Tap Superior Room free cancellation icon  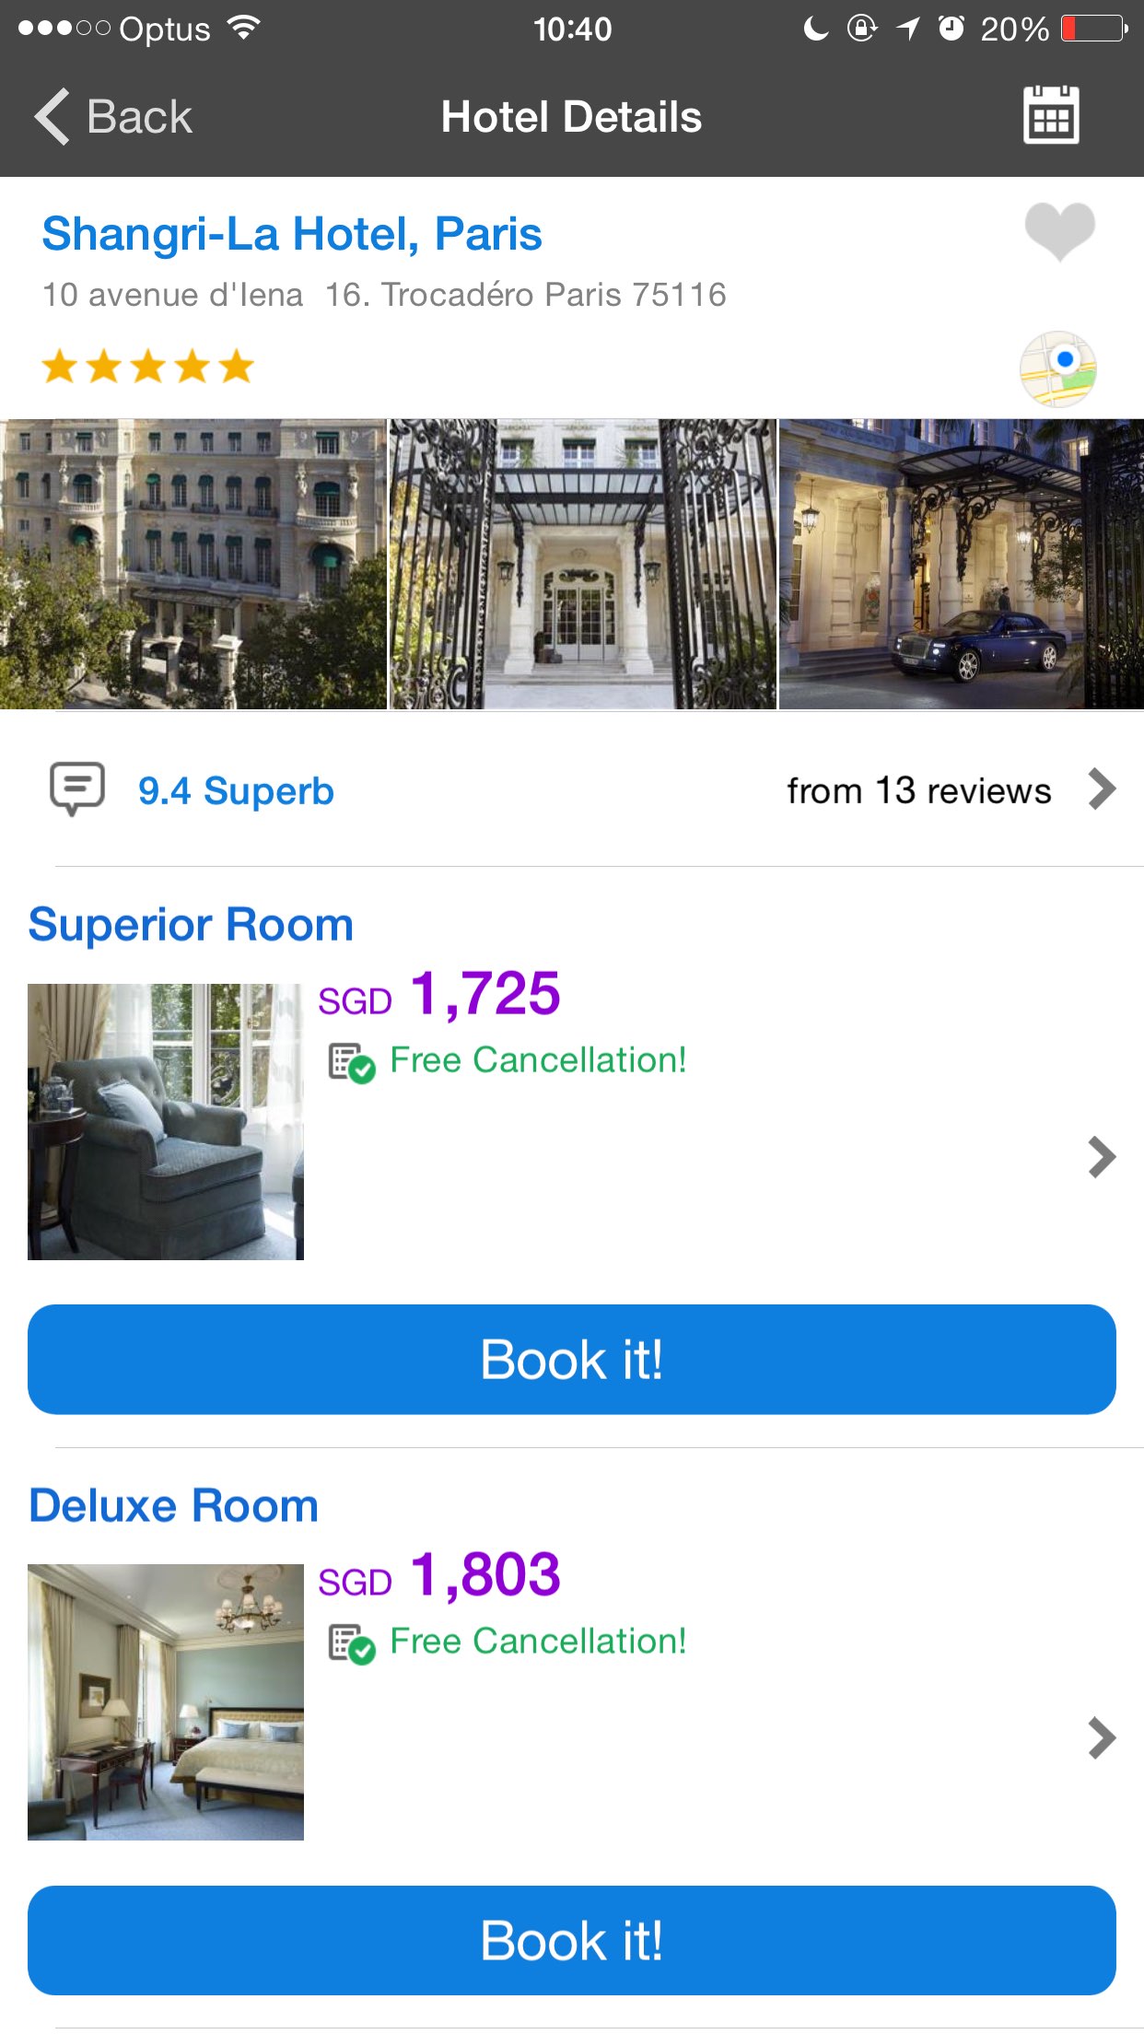352,1063
